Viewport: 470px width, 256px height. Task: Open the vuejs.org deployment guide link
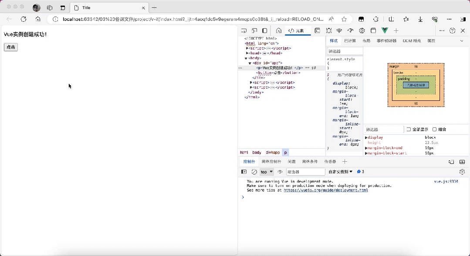(x=326, y=190)
